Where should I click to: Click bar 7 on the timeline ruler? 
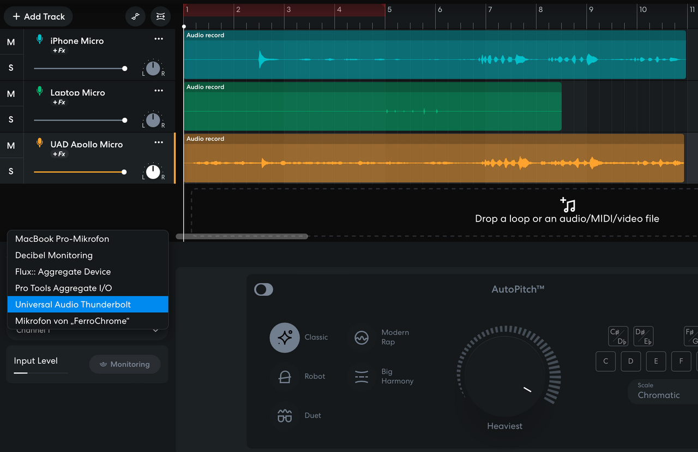click(x=490, y=9)
